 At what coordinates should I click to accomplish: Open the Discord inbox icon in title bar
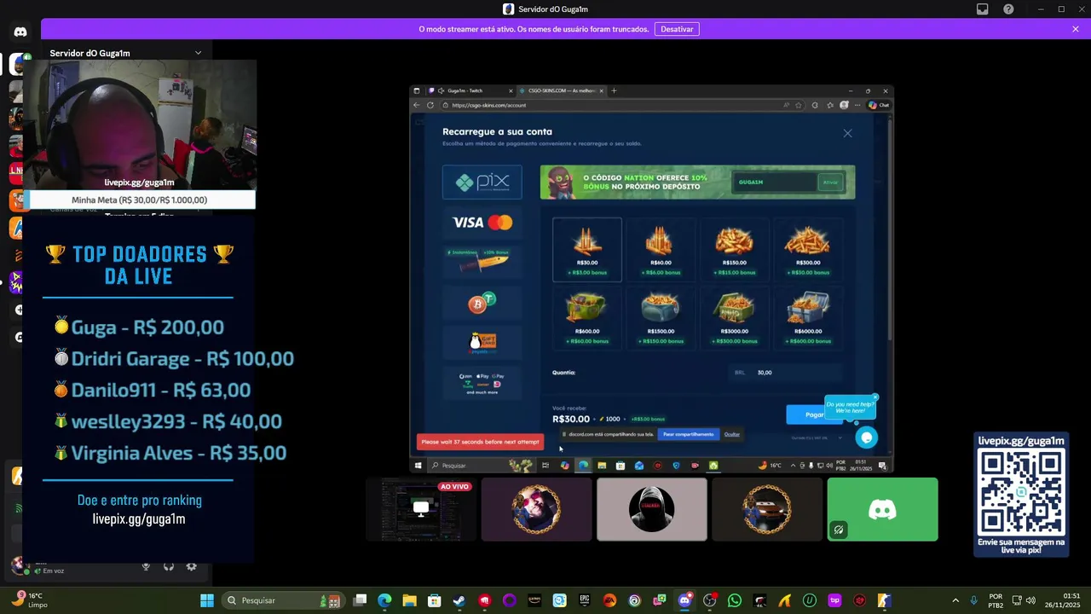[x=983, y=9]
